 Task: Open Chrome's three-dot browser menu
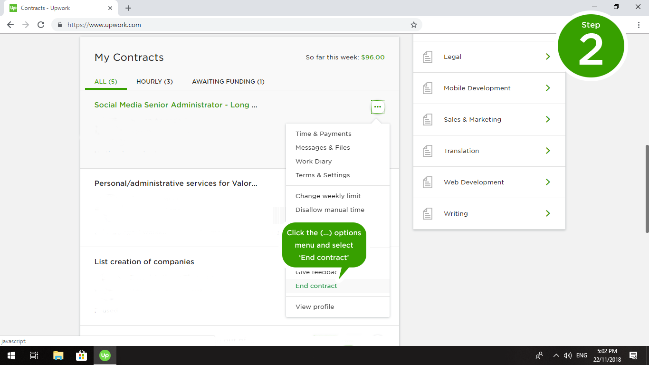[639, 25]
